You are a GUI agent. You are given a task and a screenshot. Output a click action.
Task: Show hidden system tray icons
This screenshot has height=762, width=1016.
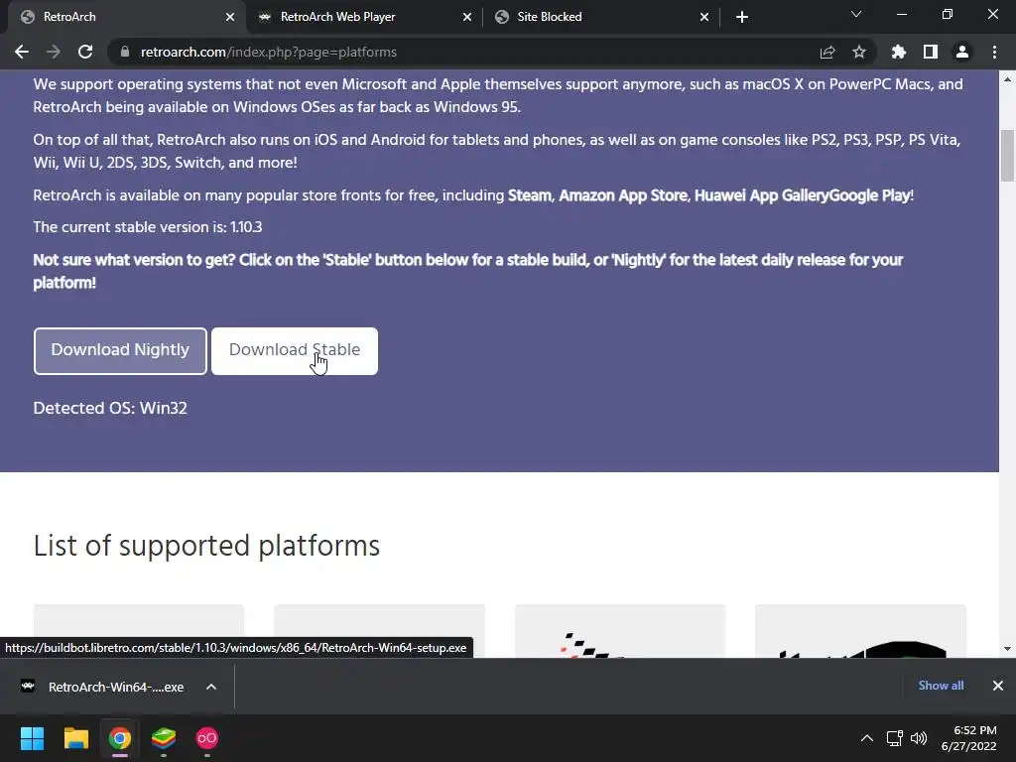[x=866, y=738]
